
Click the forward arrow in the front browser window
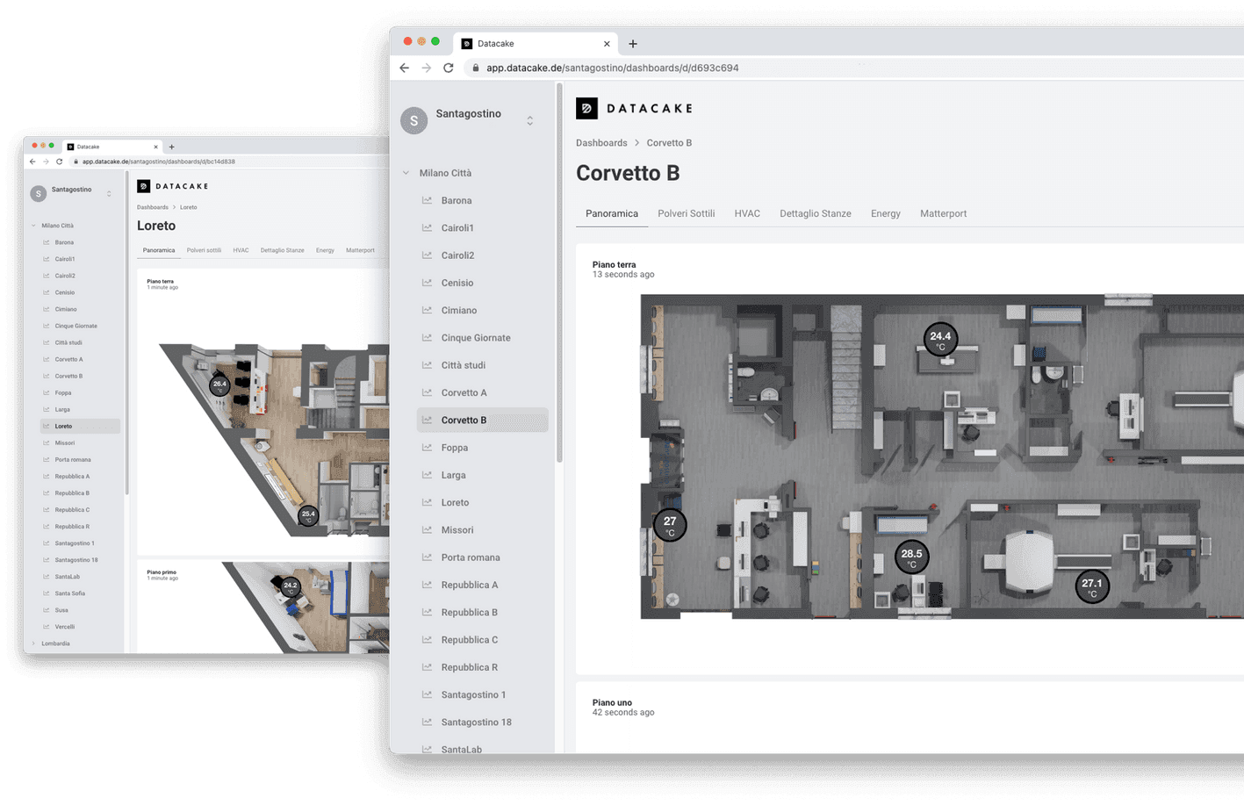point(427,68)
